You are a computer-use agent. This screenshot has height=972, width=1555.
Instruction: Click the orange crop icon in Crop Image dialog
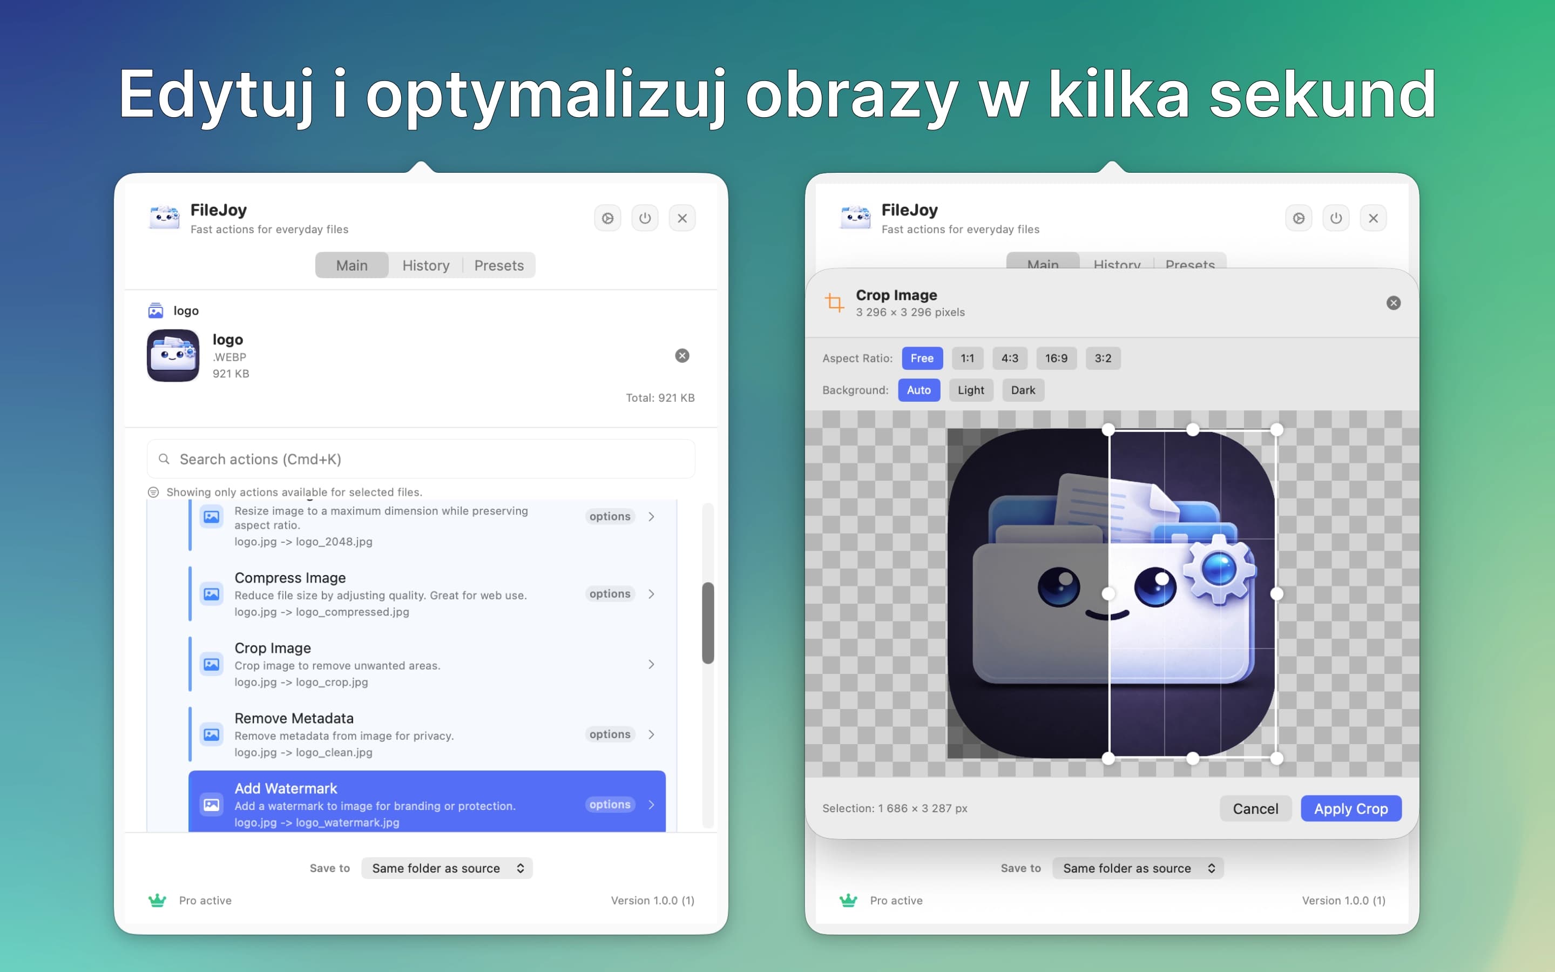coord(834,302)
